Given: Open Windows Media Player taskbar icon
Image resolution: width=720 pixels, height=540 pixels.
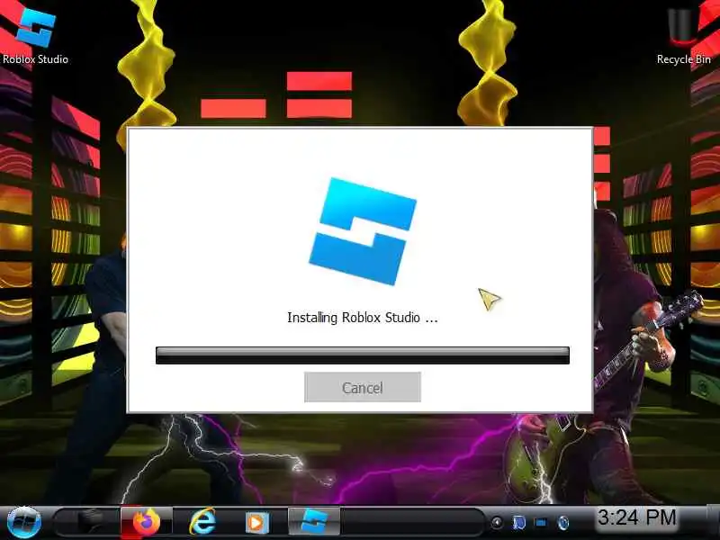Looking at the screenshot, I should 256,522.
